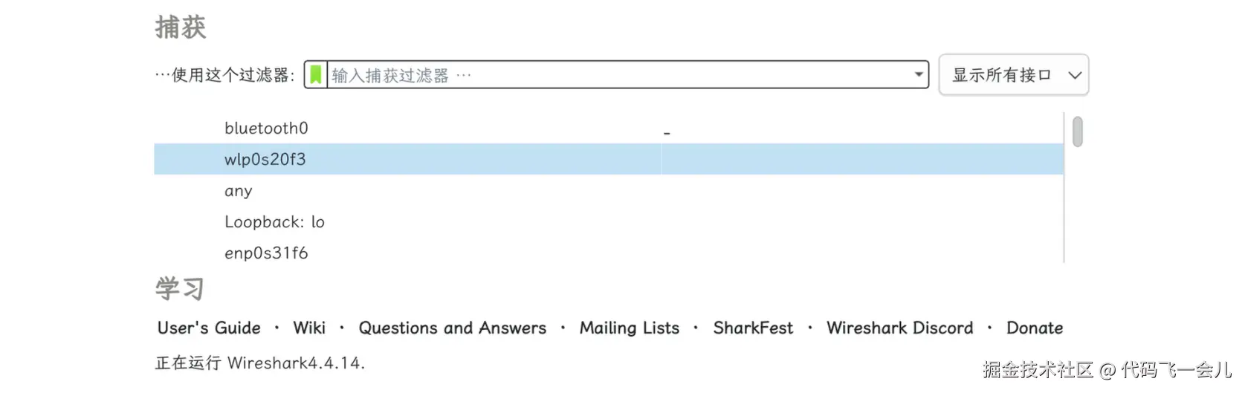
Task: Open the SharkFest link
Action: pos(753,328)
